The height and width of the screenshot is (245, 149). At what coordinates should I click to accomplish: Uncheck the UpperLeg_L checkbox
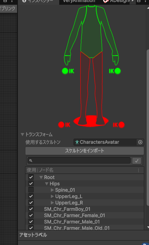(x=31, y=196)
